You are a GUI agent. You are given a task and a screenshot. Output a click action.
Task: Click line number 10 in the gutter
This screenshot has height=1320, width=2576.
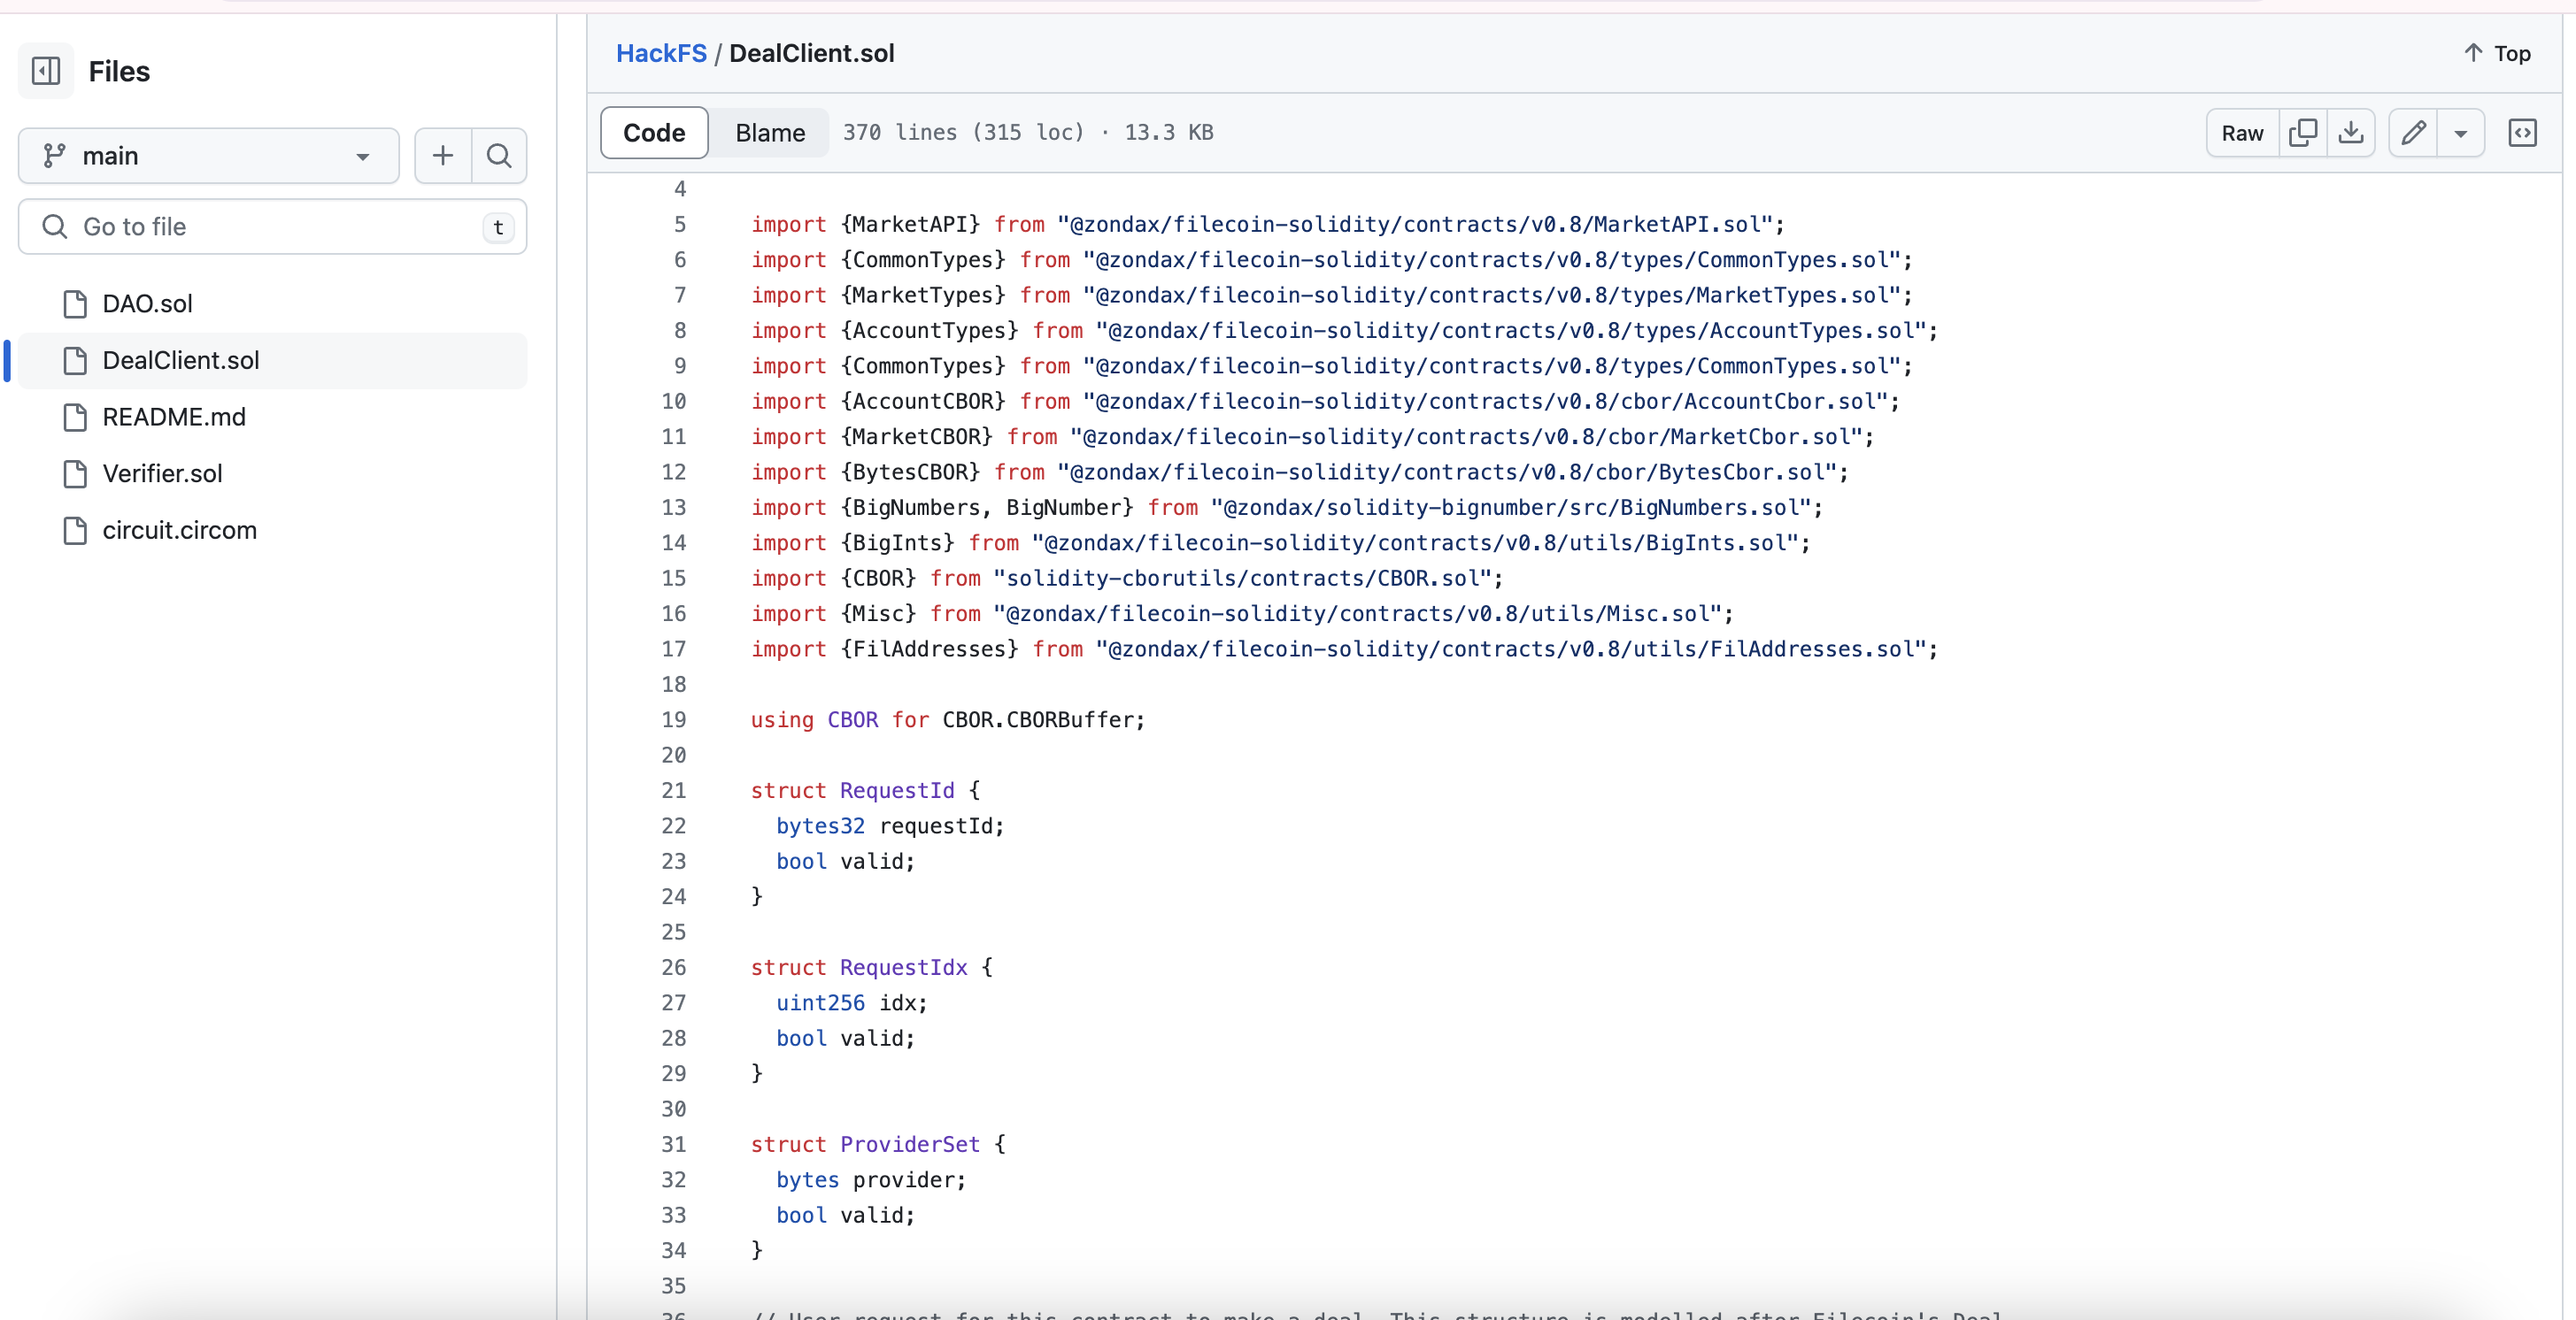coord(674,402)
